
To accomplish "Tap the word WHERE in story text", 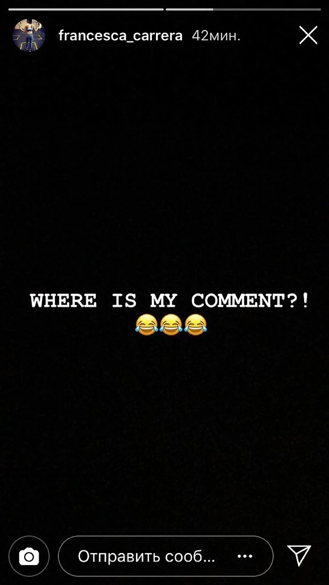I will pos(63,301).
